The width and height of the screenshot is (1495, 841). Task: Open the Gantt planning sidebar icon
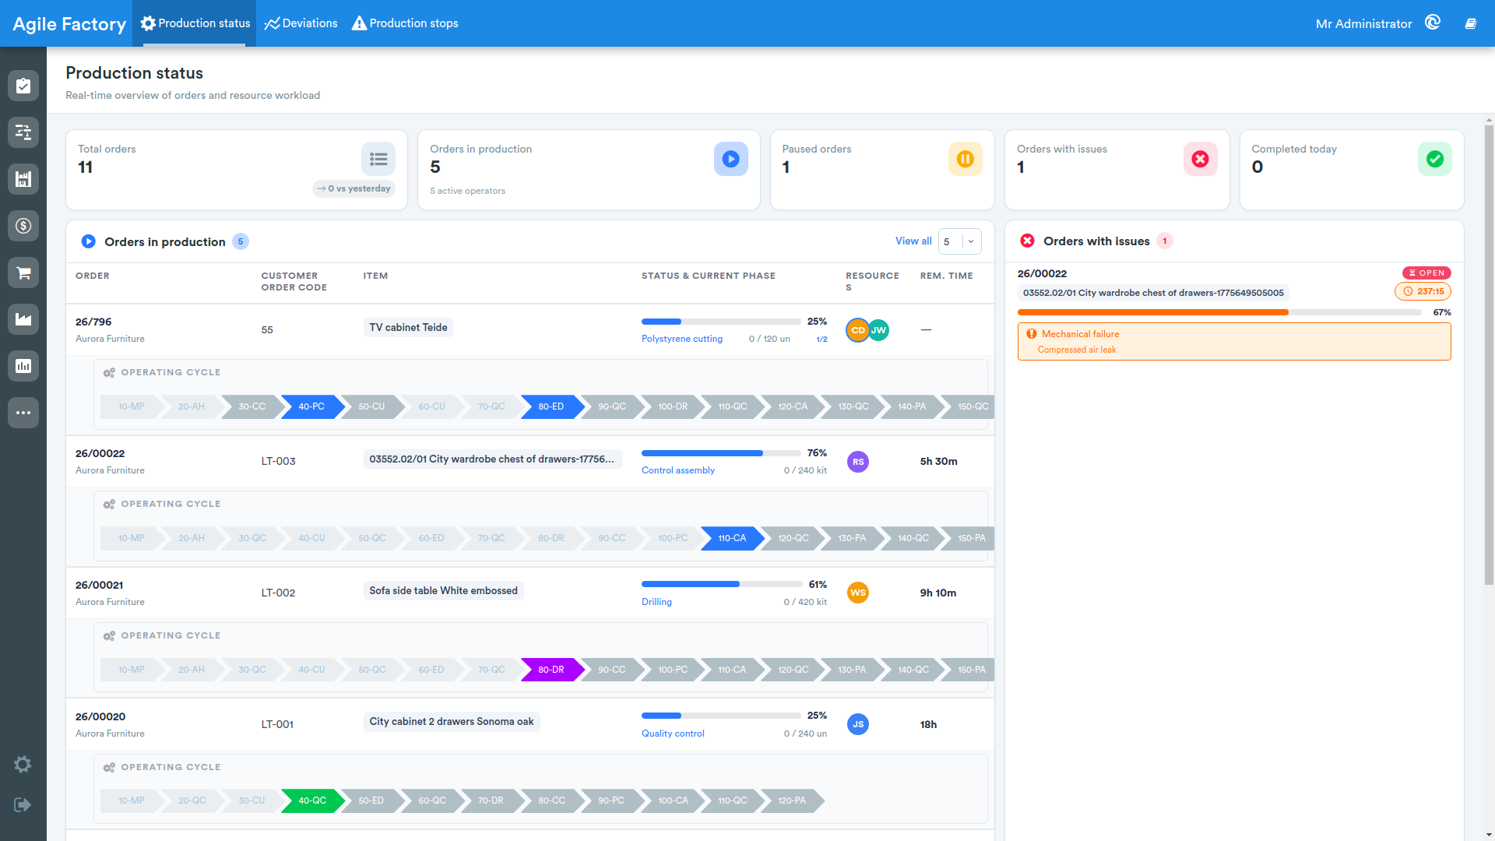23,132
